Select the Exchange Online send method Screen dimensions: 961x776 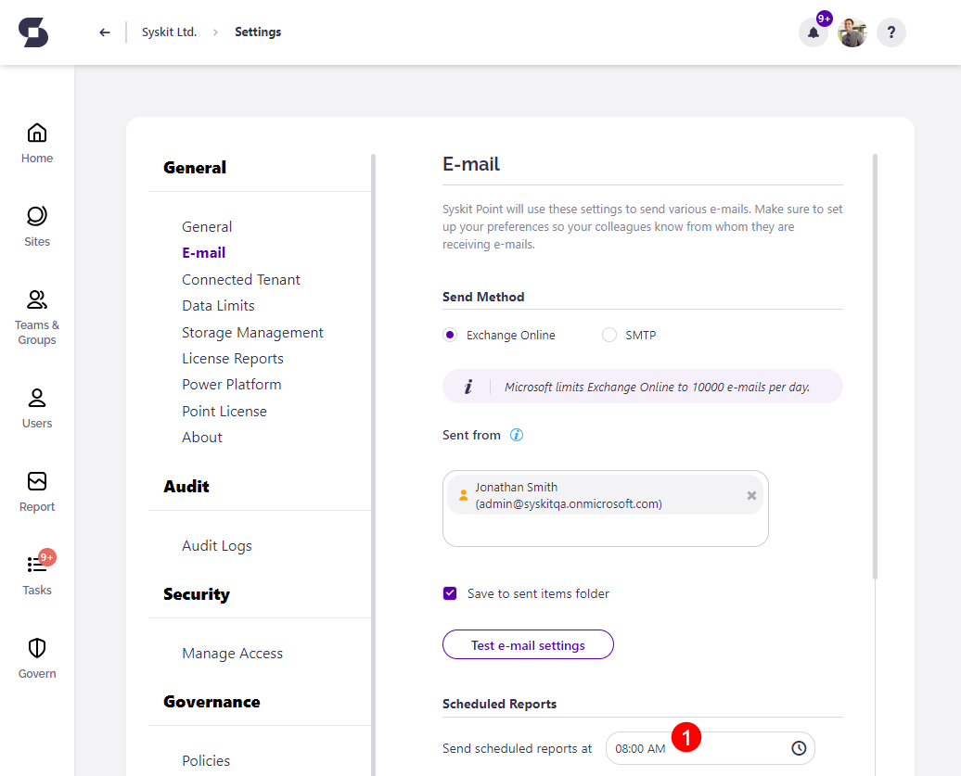pos(448,335)
